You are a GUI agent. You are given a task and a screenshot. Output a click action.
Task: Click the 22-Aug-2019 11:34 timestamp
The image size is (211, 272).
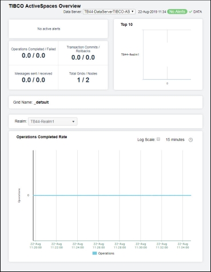coord(152,11)
